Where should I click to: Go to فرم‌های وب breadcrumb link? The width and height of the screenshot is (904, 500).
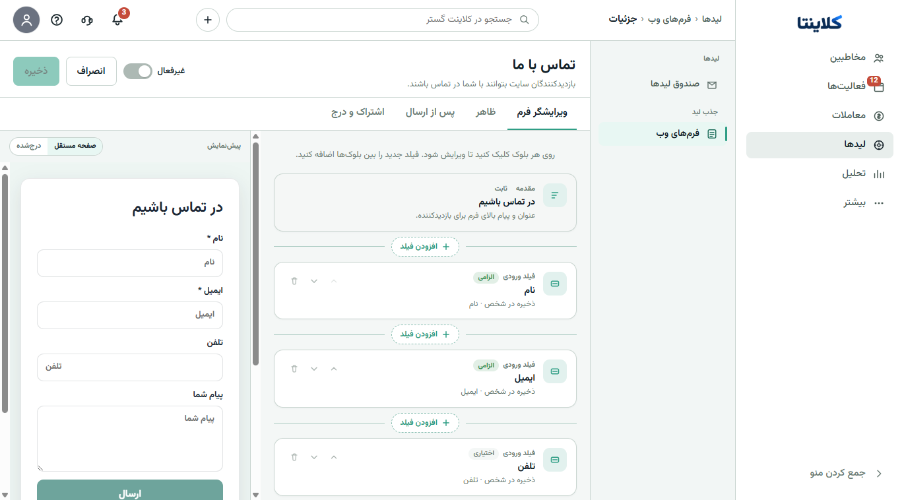click(x=669, y=19)
